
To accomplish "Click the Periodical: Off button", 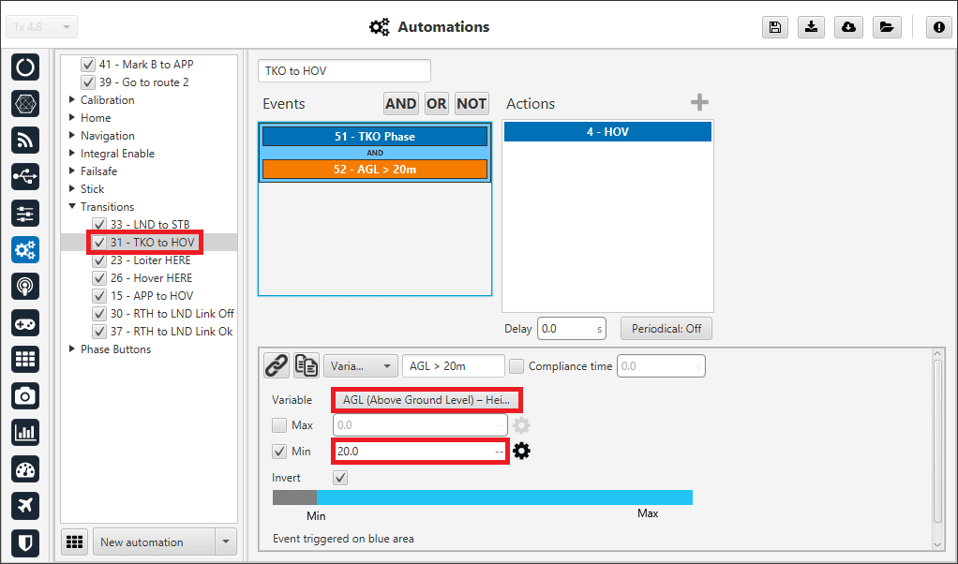I will [x=666, y=329].
